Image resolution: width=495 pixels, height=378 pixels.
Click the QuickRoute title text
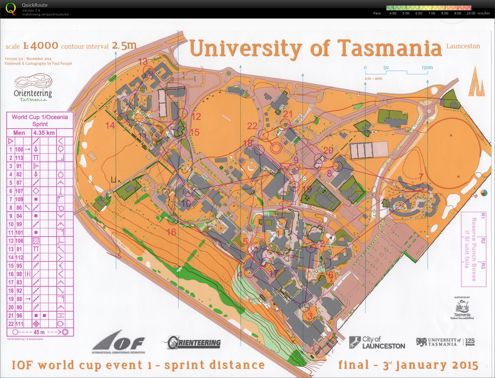35,5
